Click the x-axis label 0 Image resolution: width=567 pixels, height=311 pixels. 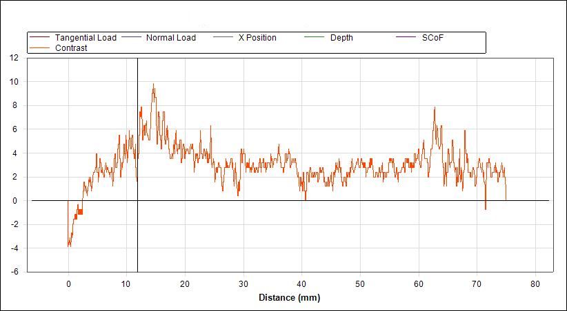coord(68,284)
